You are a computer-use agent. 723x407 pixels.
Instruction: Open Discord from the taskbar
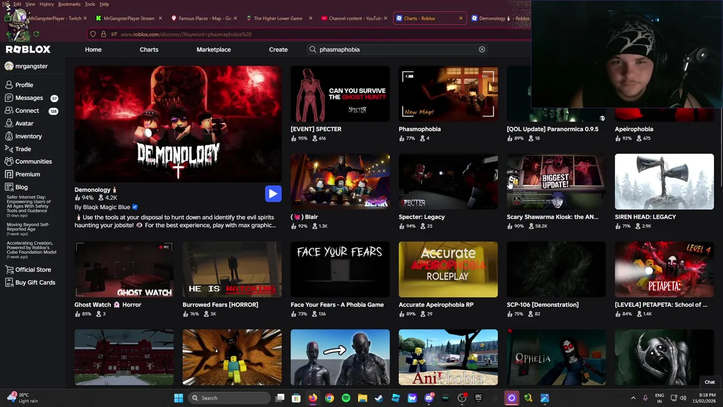coord(429,398)
